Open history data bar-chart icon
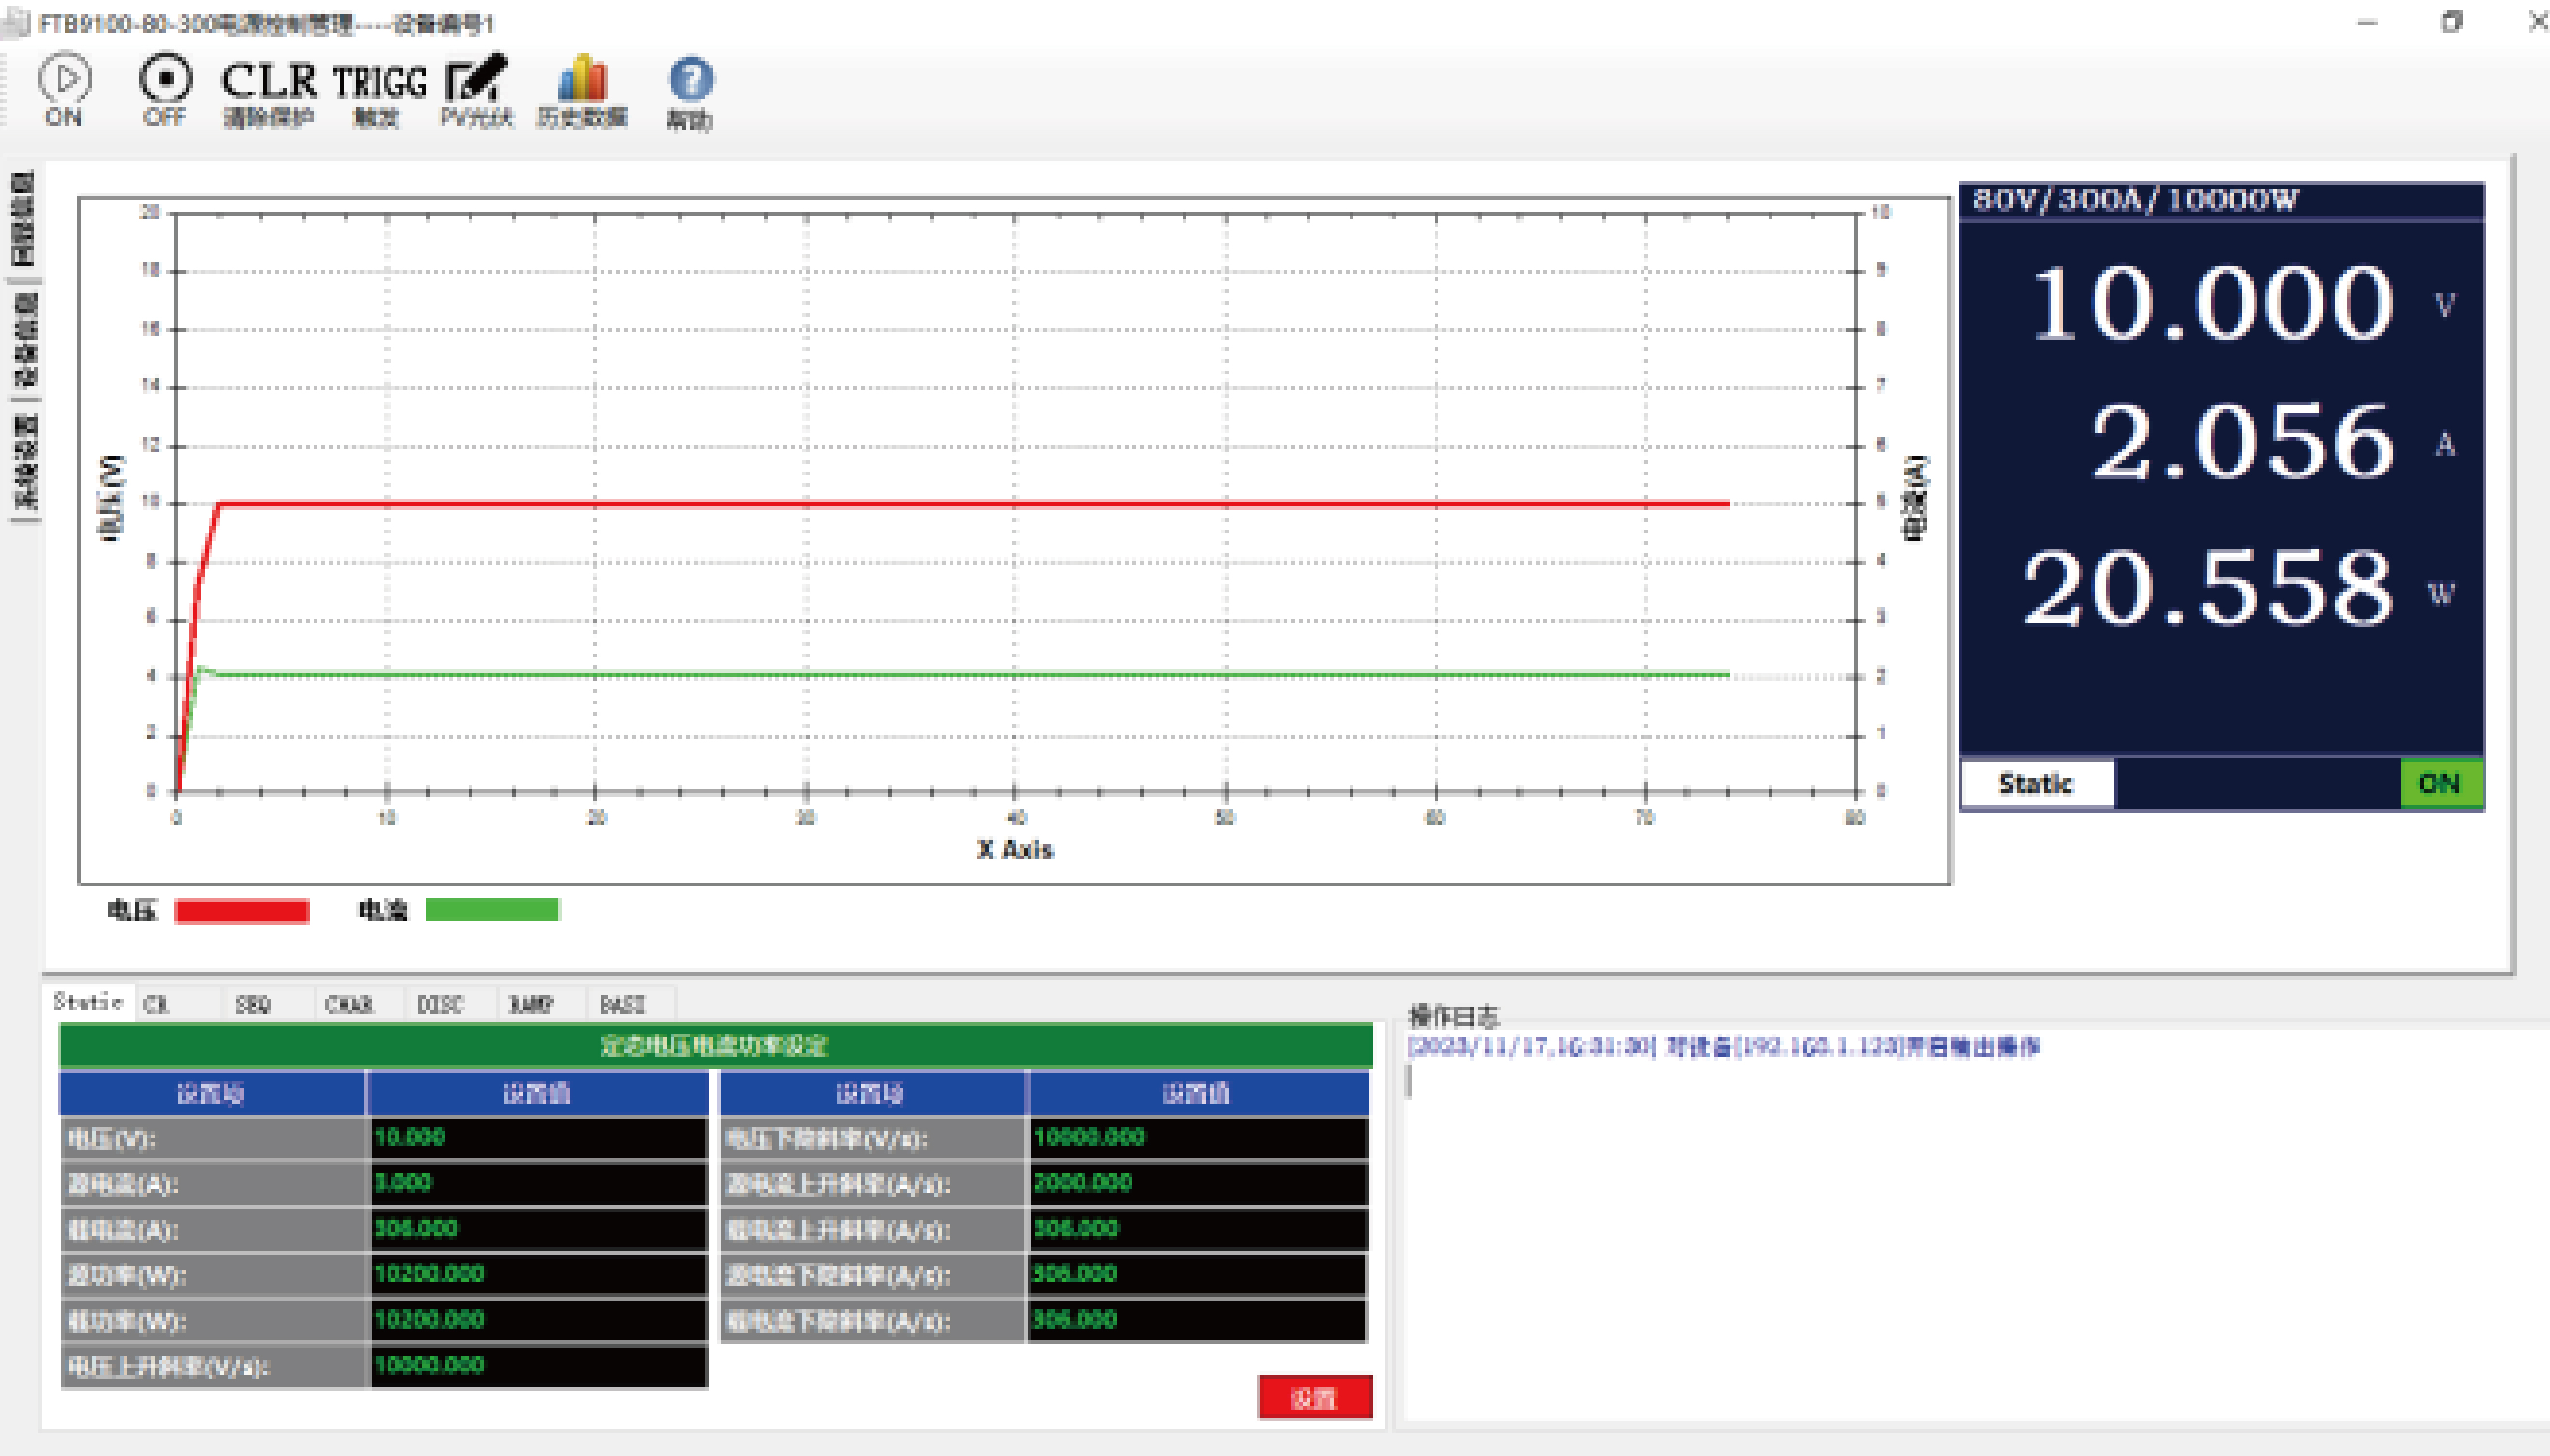Viewport: 2550px width, 1456px height. tap(582, 90)
